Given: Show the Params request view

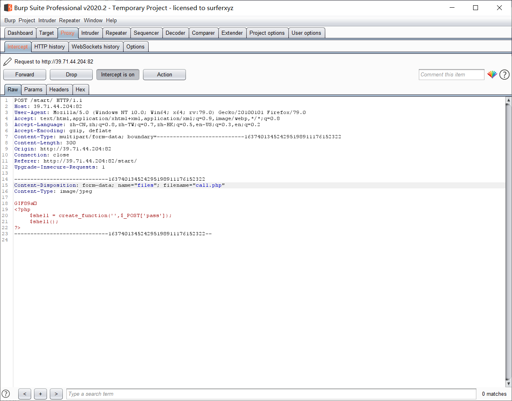Looking at the screenshot, I should [x=33, y=90].
